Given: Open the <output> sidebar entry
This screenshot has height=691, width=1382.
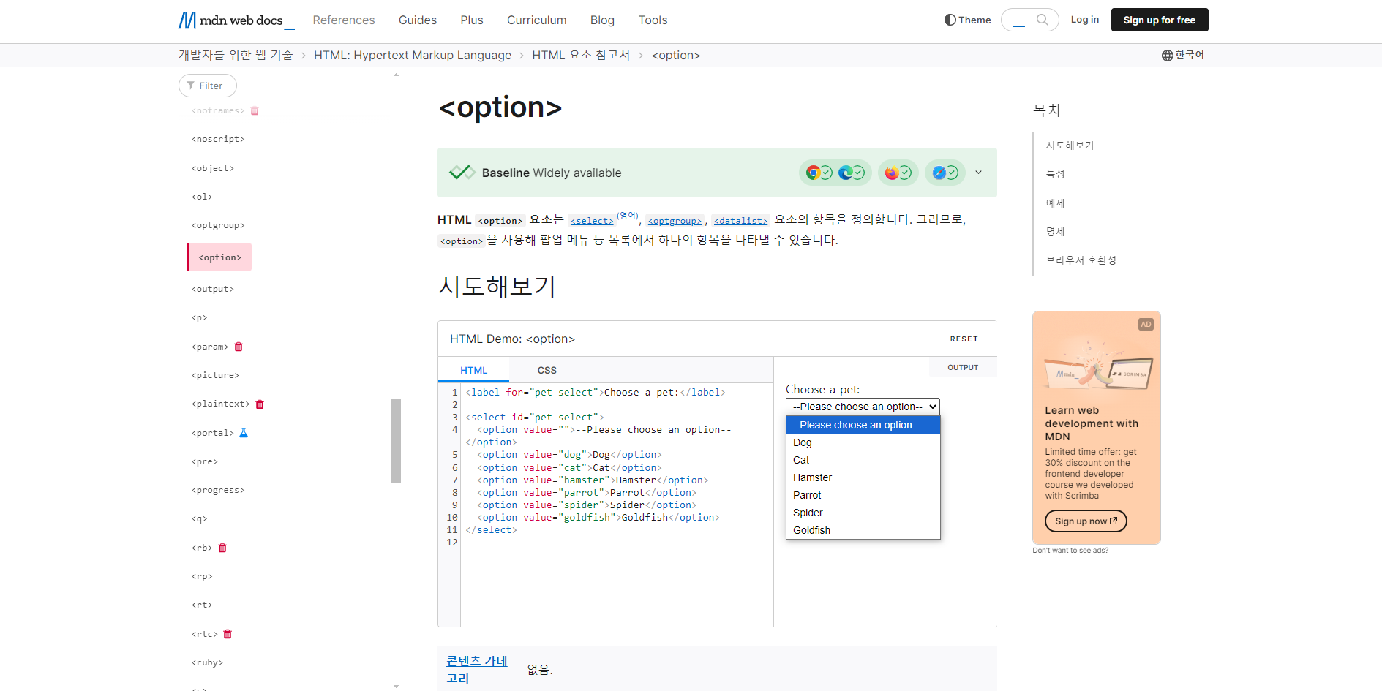Looking at the screenshot, I should click(213, 289).
